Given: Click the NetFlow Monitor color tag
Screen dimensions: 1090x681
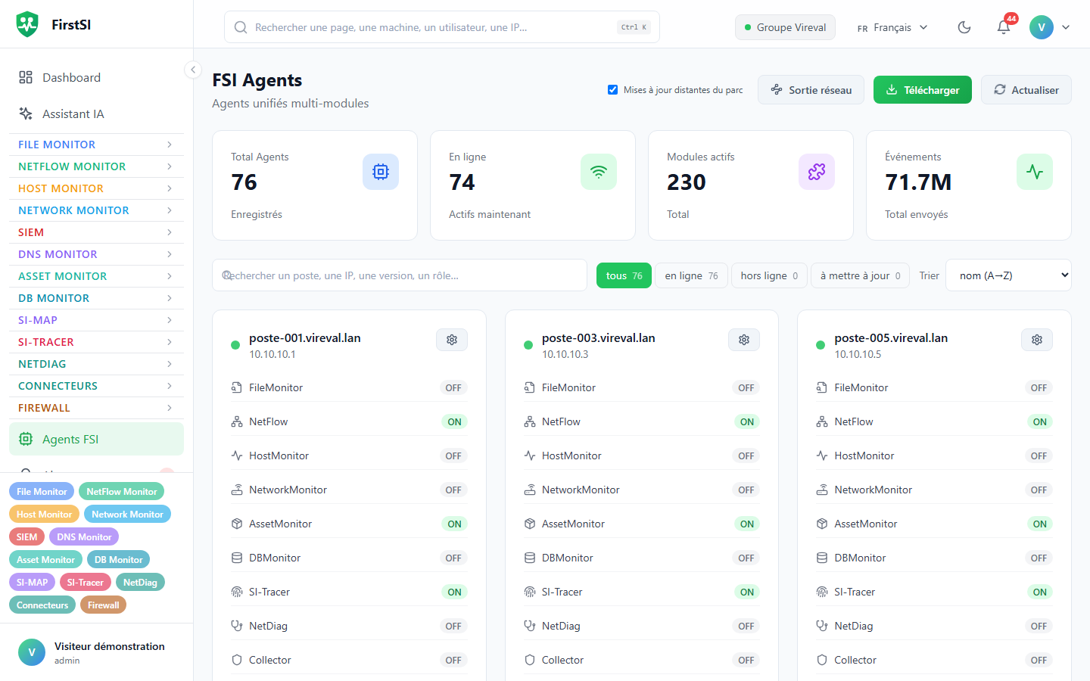Looking at the screenshot, I should coord(121,492).
